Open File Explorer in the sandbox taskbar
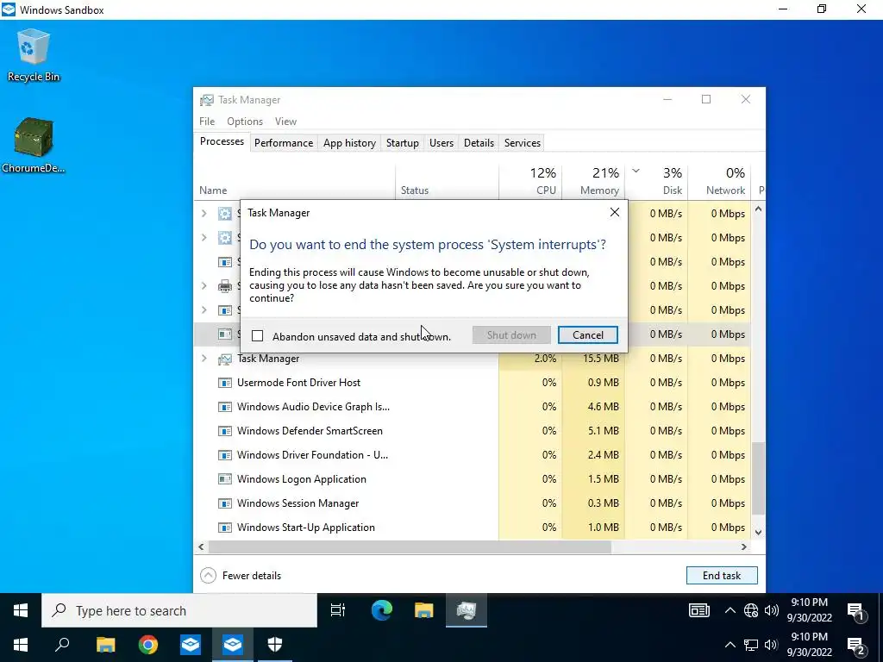 (423, 611)
